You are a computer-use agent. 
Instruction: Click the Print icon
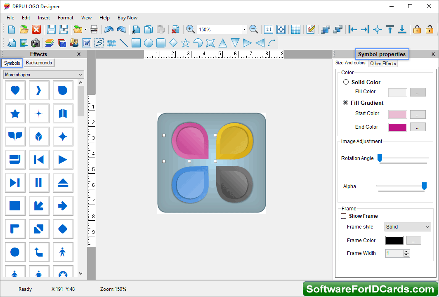(94, 29)
